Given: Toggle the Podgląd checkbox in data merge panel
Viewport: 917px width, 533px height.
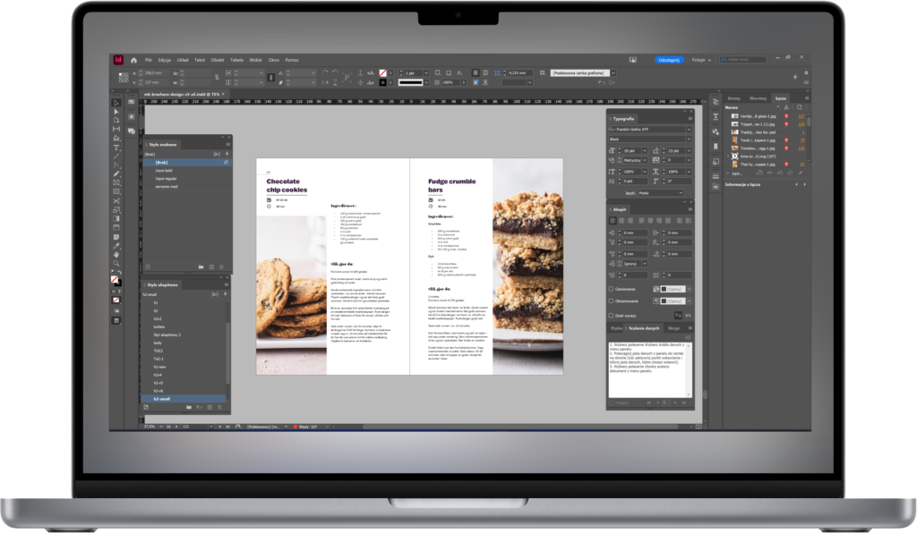Looking at the screenshot, I should click(x=612, y=402).
